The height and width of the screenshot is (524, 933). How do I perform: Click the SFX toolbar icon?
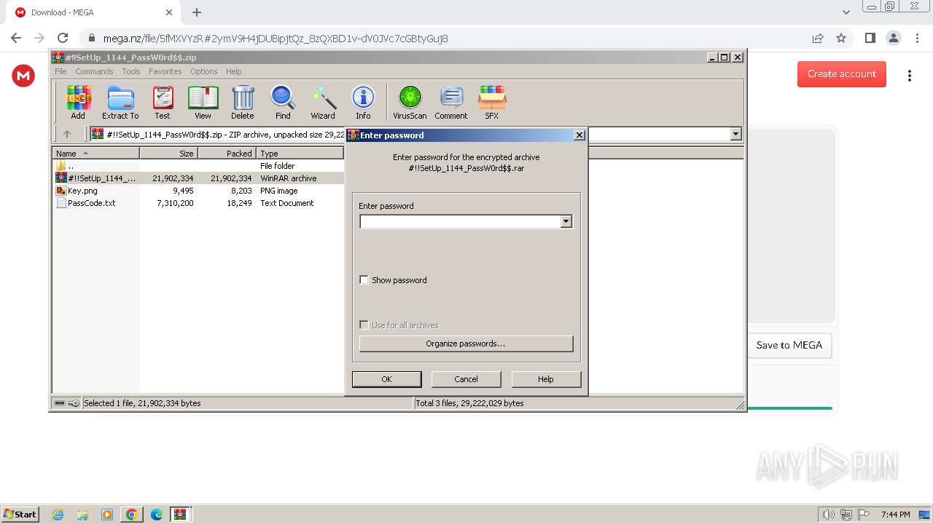point(492,102)
